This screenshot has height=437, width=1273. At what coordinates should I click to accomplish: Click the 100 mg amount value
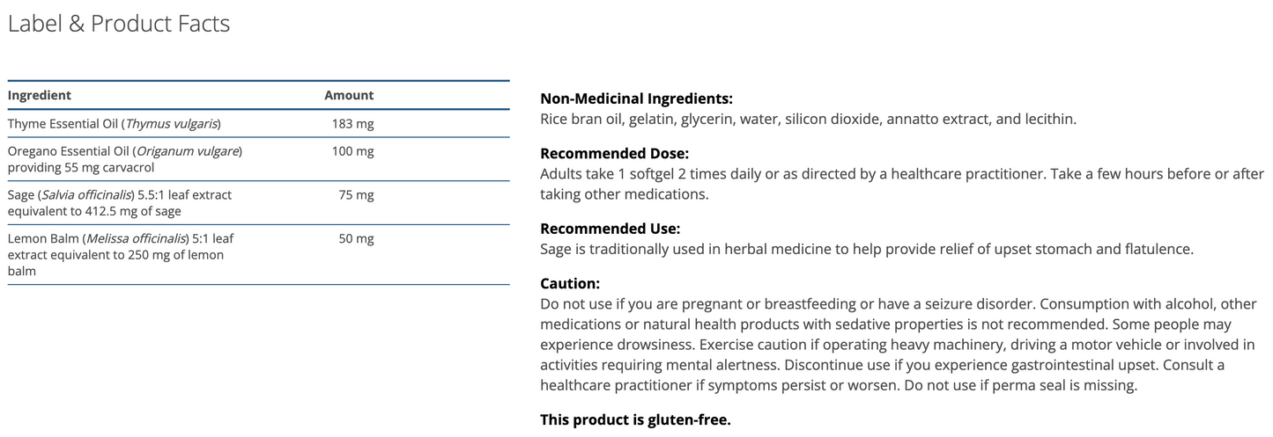[x=352, y=151]
